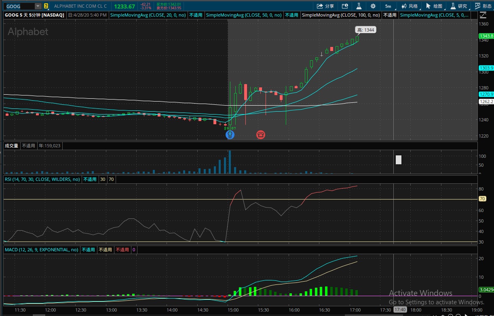The image size is (494, 316).
Task: Click the RSI (14, 70, 30, CLOSE, WILDERS, no) label
Action: pos(42,179)
